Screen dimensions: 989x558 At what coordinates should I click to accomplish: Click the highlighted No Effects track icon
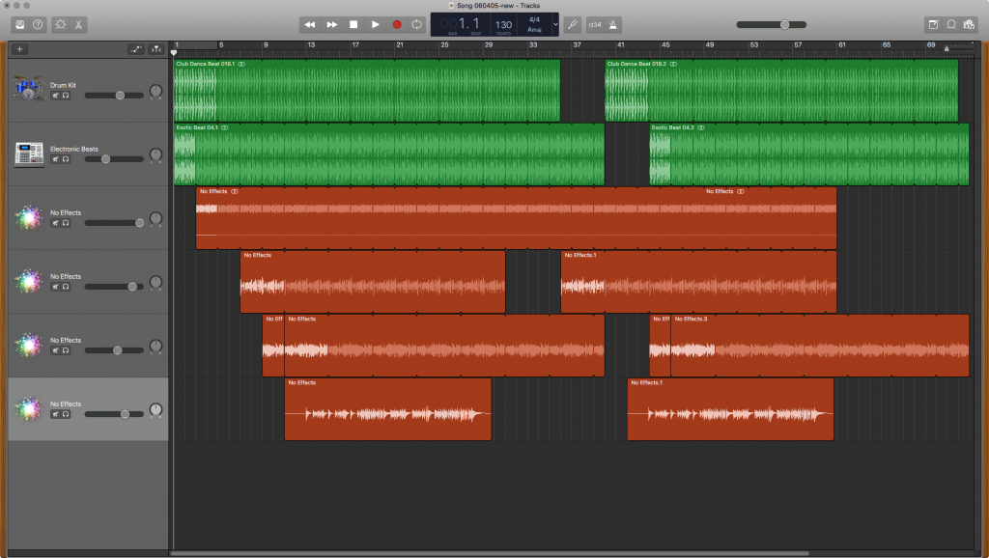click(x=29, y=408)
